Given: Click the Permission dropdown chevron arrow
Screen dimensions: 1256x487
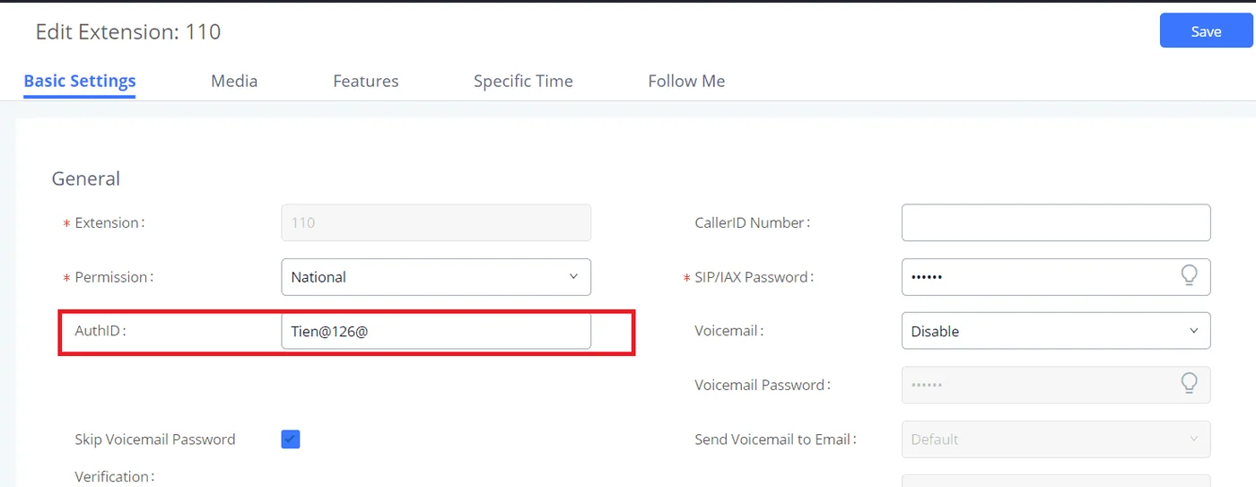Looking at the screenshot, I should (573, 276).
